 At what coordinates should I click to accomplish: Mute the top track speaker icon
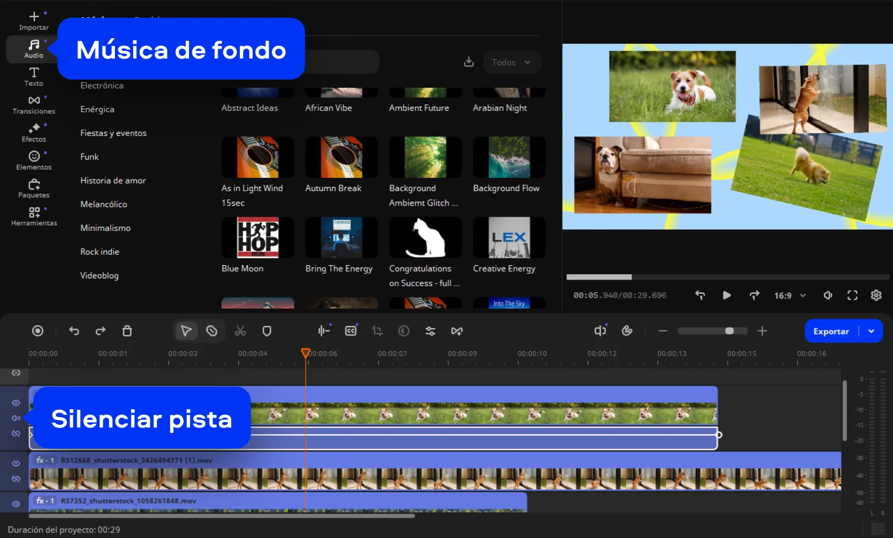click(16, 418)
